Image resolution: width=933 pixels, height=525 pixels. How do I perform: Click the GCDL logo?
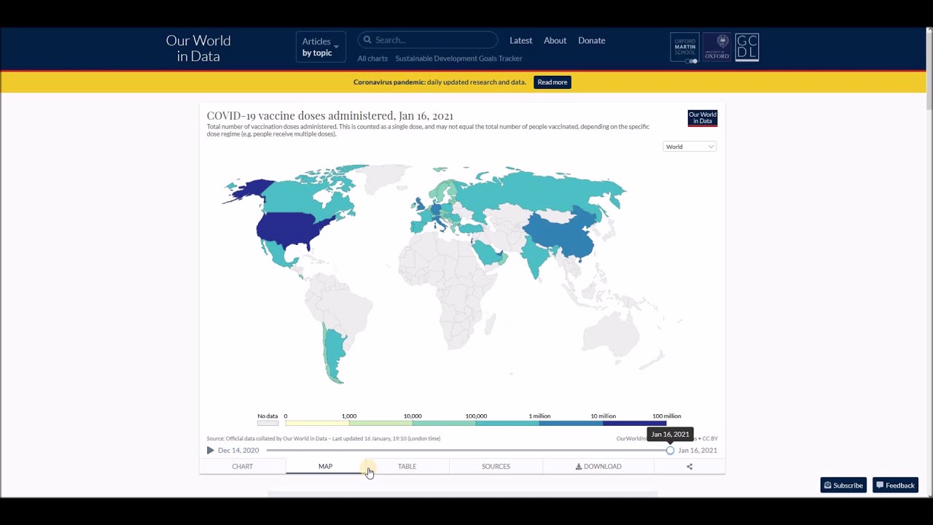pos(747,47)
